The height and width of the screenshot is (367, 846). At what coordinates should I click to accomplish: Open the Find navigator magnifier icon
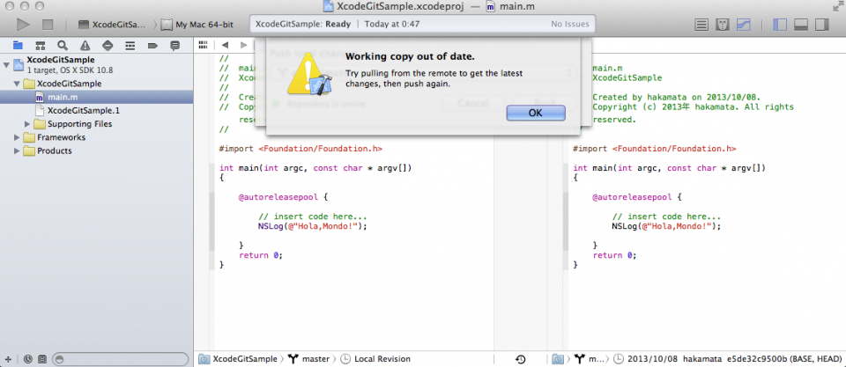63,44
